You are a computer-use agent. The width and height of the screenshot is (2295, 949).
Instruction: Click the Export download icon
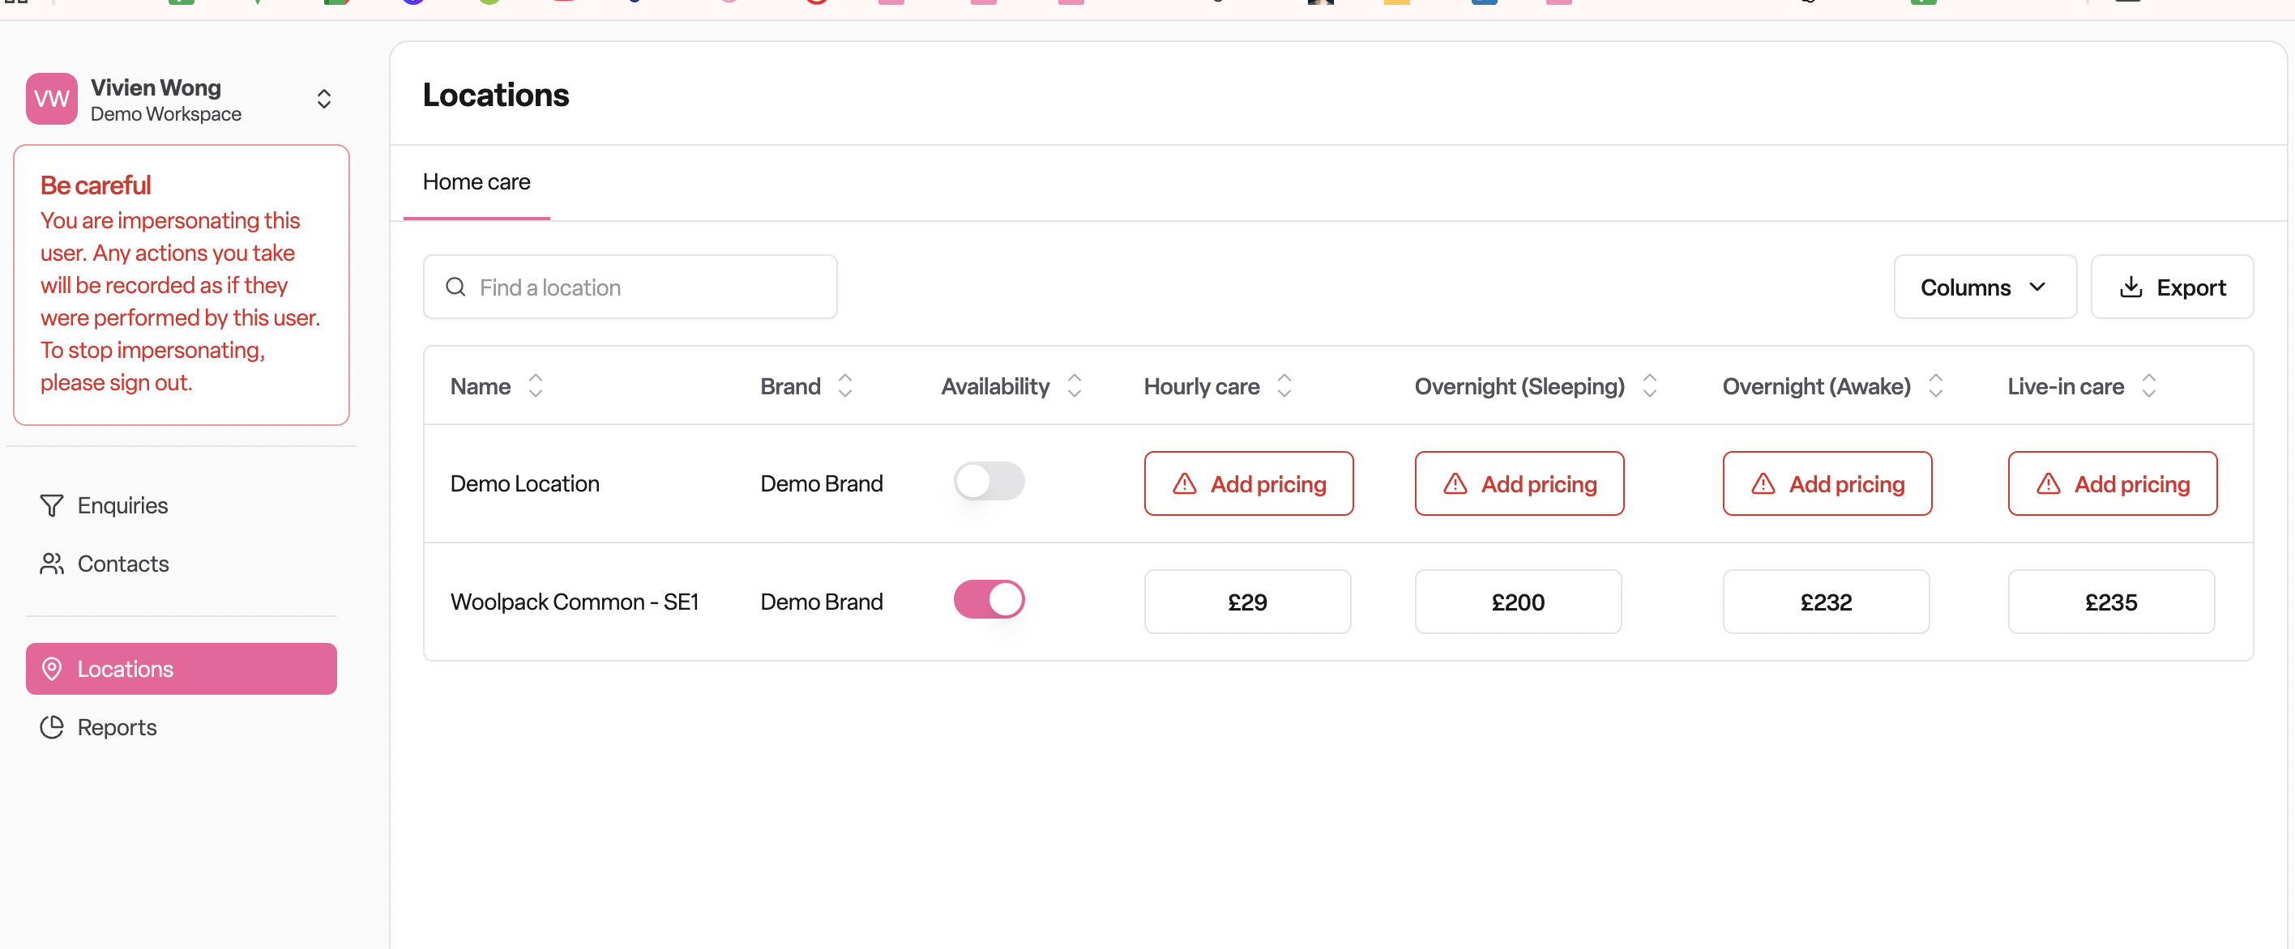[2130, 287]
